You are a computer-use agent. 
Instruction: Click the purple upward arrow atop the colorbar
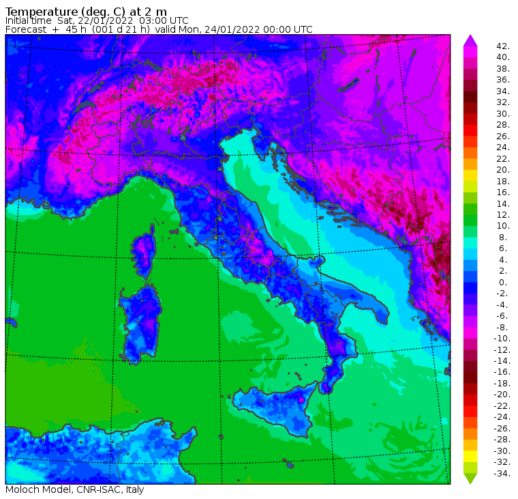(x=470, y=40)
